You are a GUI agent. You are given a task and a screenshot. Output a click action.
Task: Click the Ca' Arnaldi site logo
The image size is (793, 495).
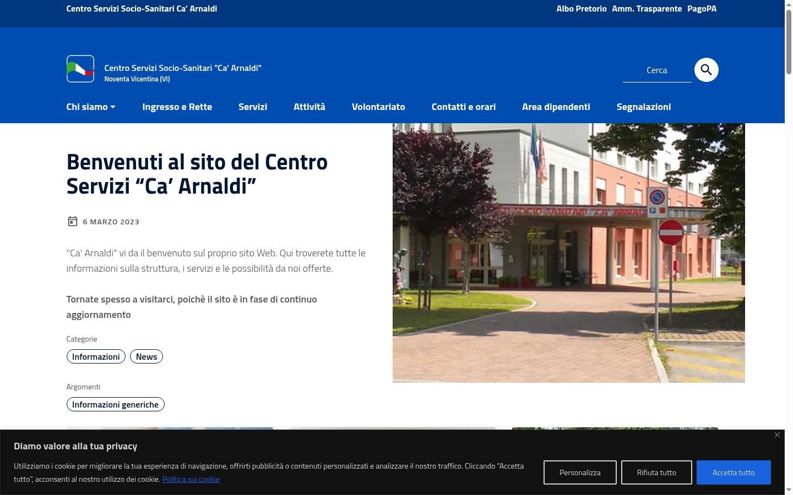pos(80,69)
